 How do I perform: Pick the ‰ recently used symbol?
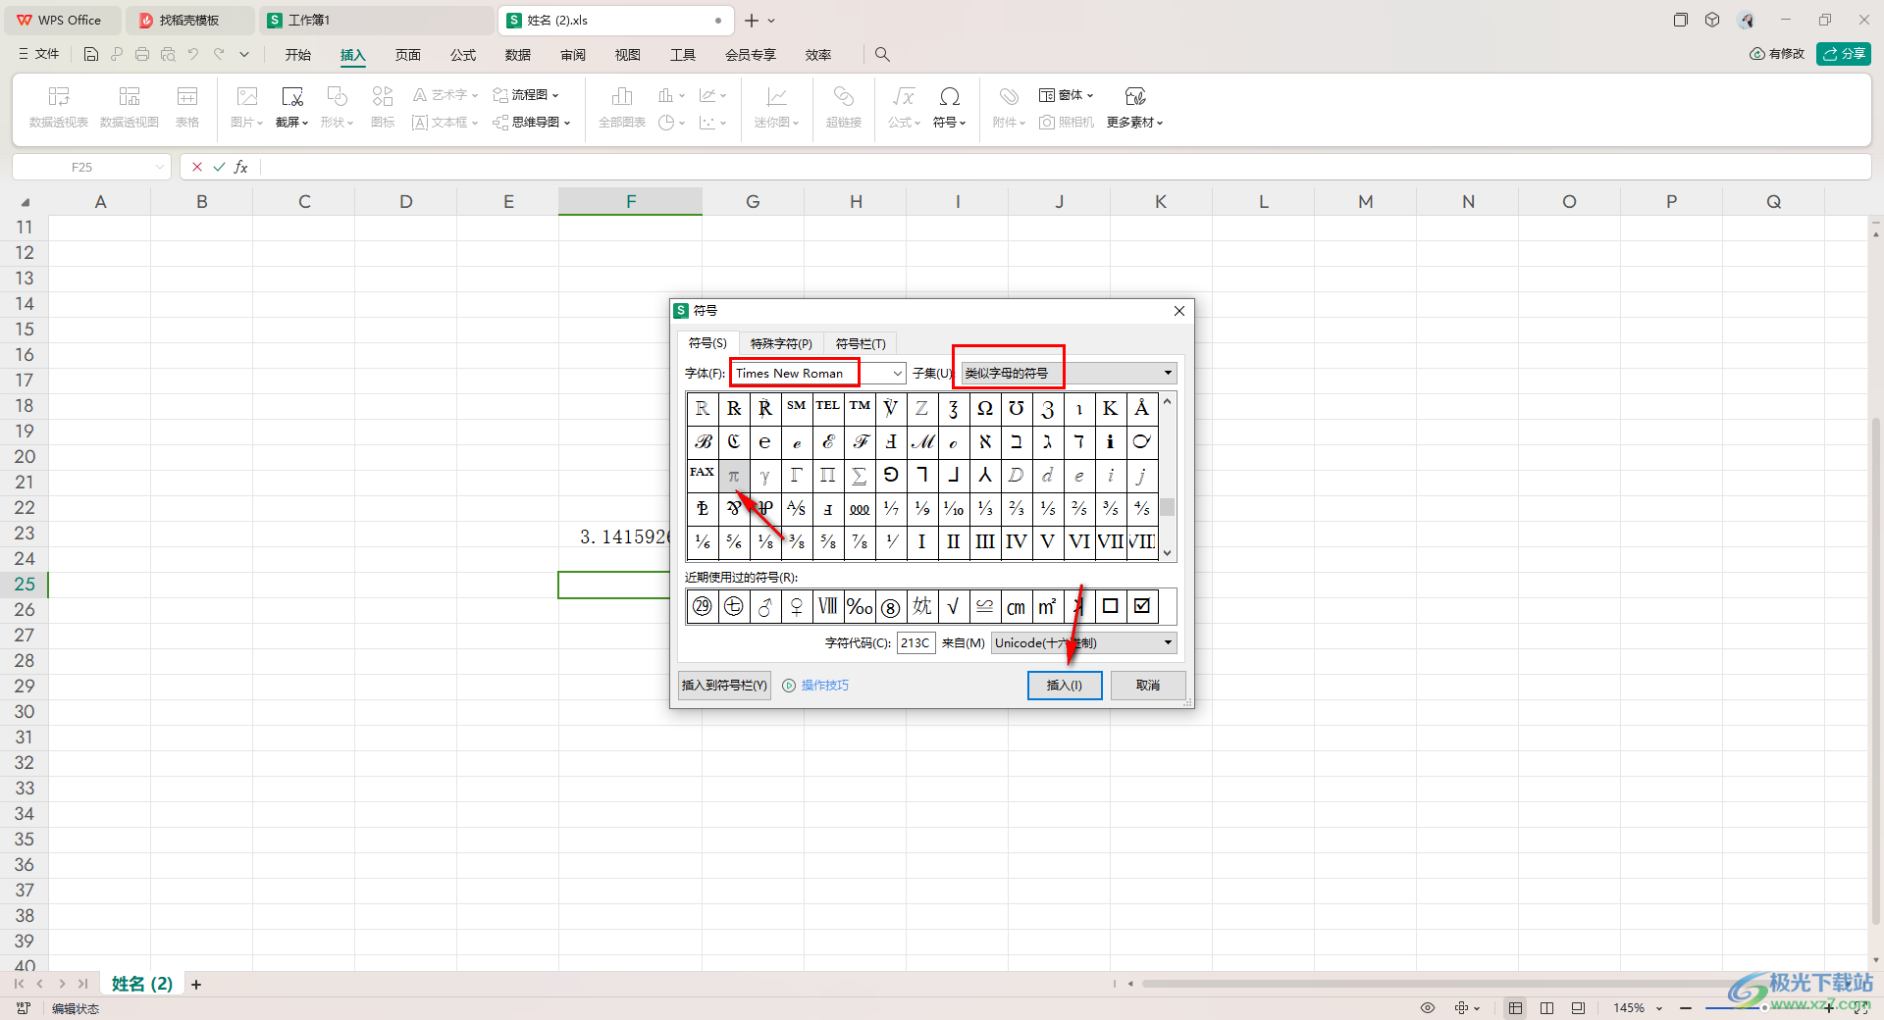point(860,607)
